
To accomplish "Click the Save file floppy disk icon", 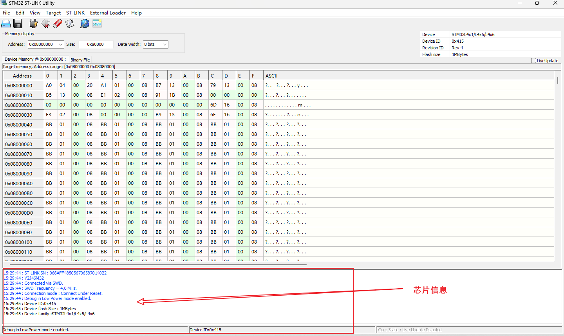I will pos(18,24).
